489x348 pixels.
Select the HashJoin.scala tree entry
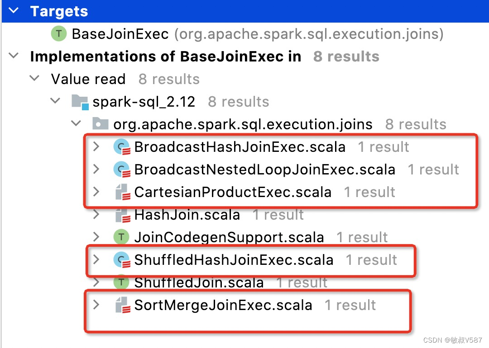click(x=187, y=214)
